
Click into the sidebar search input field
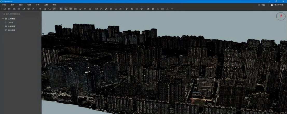(x=21, y=14)
